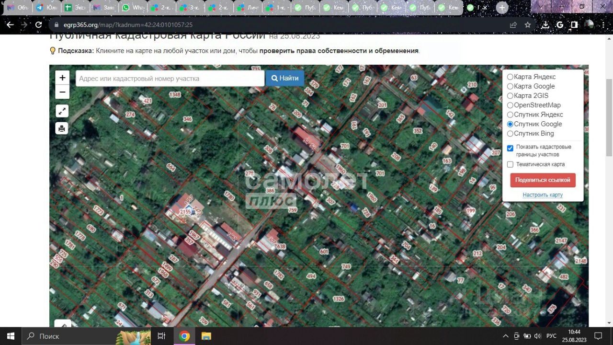Select Спутник Bing radio option

(x=510, y=134)
